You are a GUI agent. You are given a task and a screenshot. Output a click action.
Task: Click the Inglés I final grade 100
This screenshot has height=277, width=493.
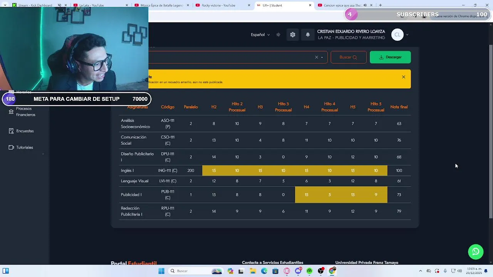[x=399, y=170]
